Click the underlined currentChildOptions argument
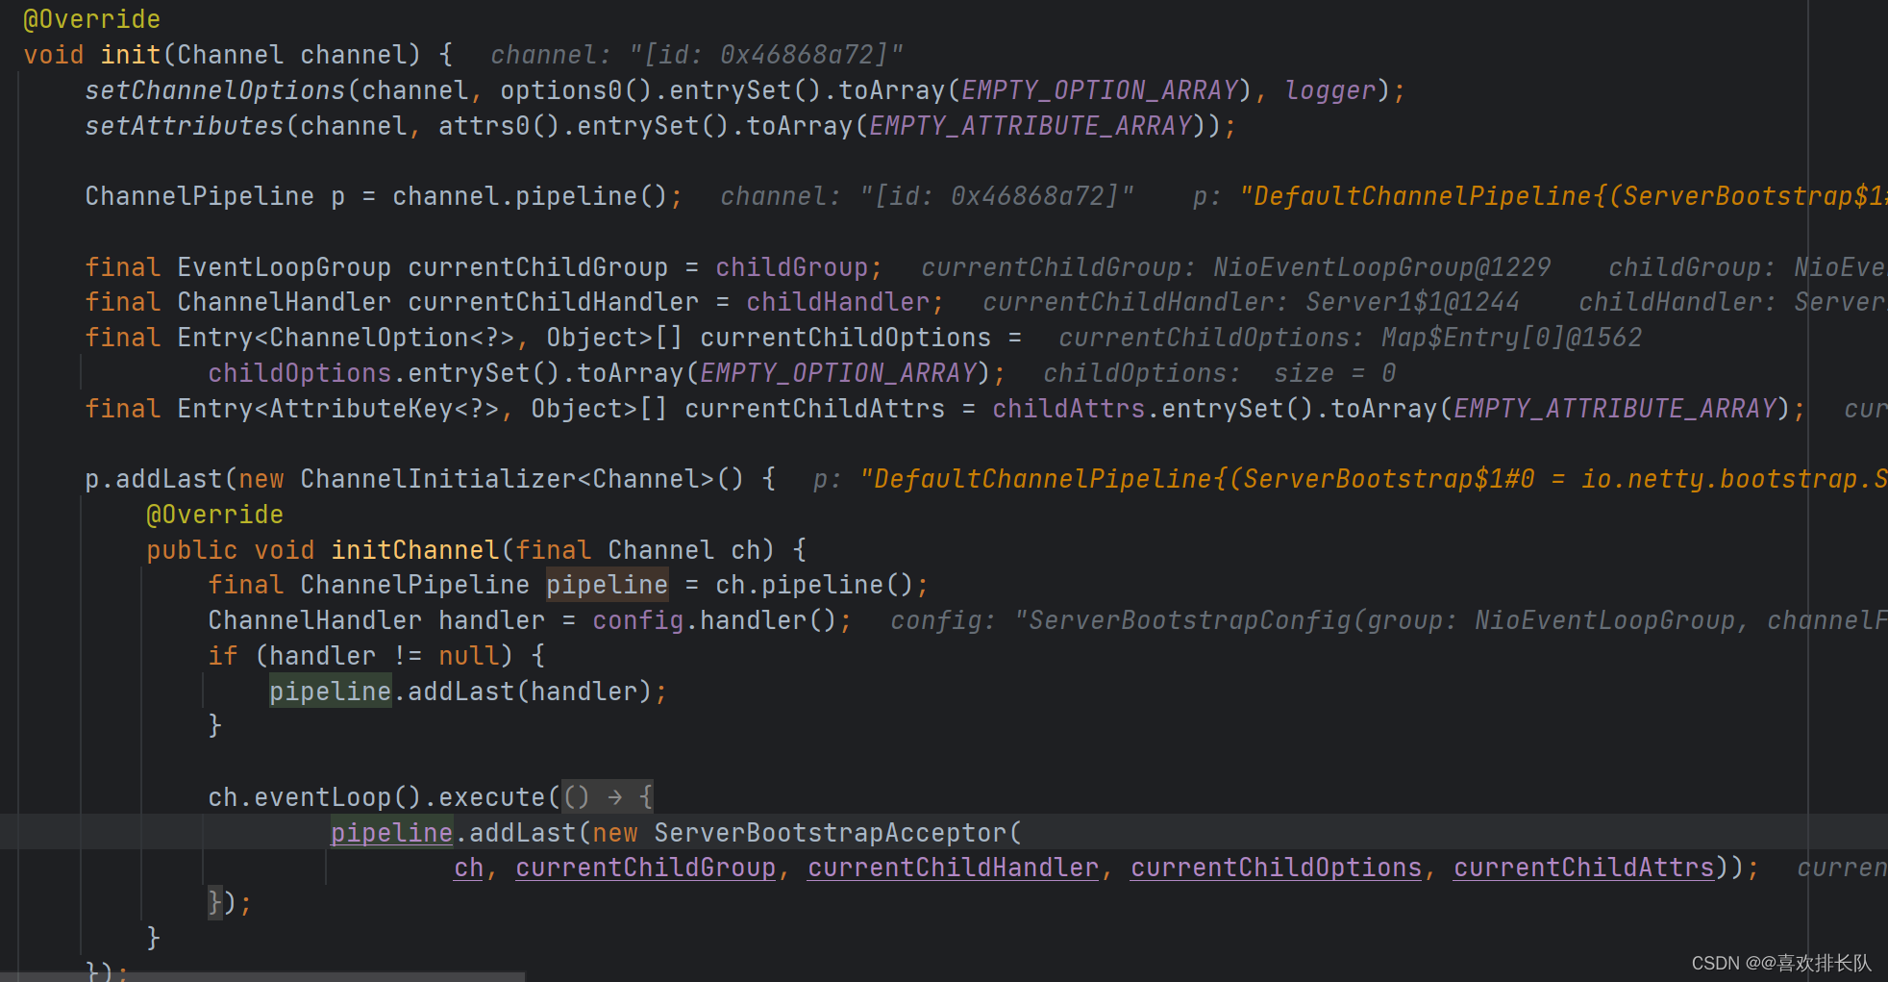This screenshot has width=1888, height=982. (1276, 868)
